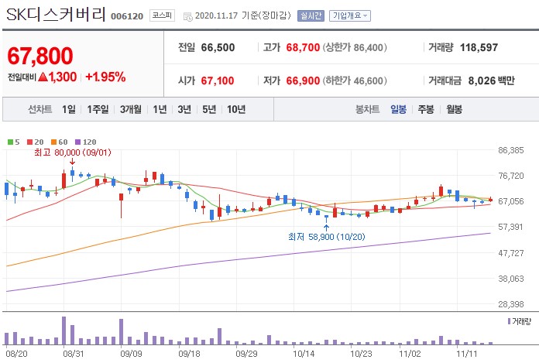This screenshot has width=539, height=363.
Task: Click the 거래량 volume legend marker
Action: [509, 321]
